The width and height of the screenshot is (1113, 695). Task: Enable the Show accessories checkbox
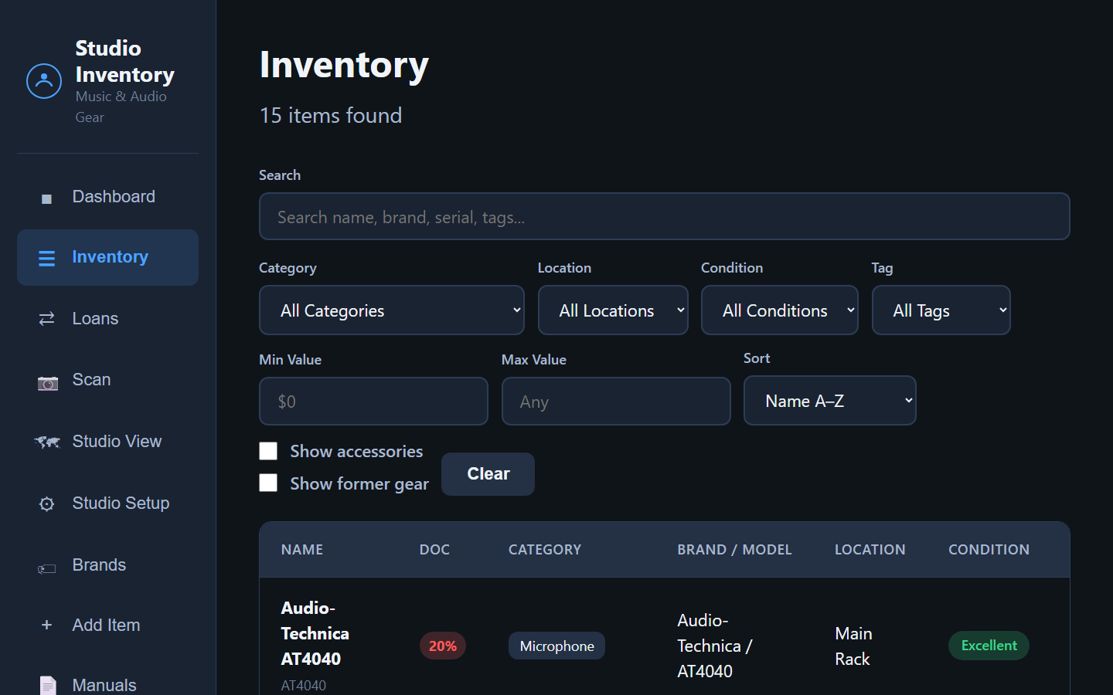click(268, 451)
